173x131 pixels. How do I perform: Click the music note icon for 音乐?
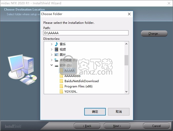(x=56, y=44)
